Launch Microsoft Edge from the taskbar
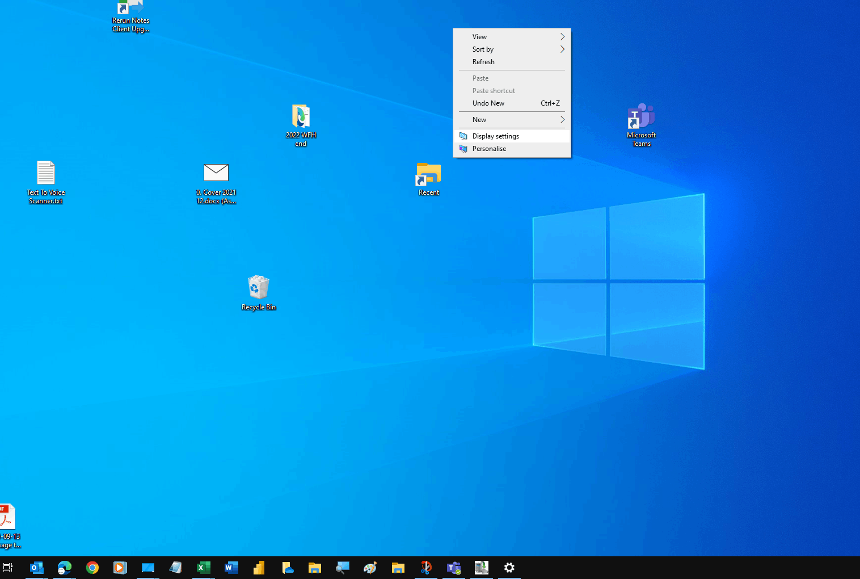This screenshot has height=579, width=860. [x=65, y=568]
